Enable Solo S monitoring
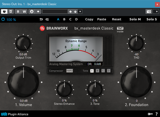 click(152, 19)
